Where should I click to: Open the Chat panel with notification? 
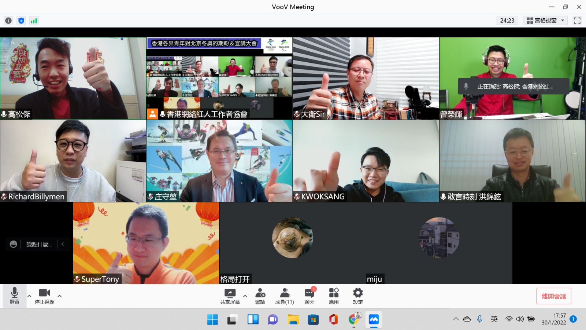[309, 296]
